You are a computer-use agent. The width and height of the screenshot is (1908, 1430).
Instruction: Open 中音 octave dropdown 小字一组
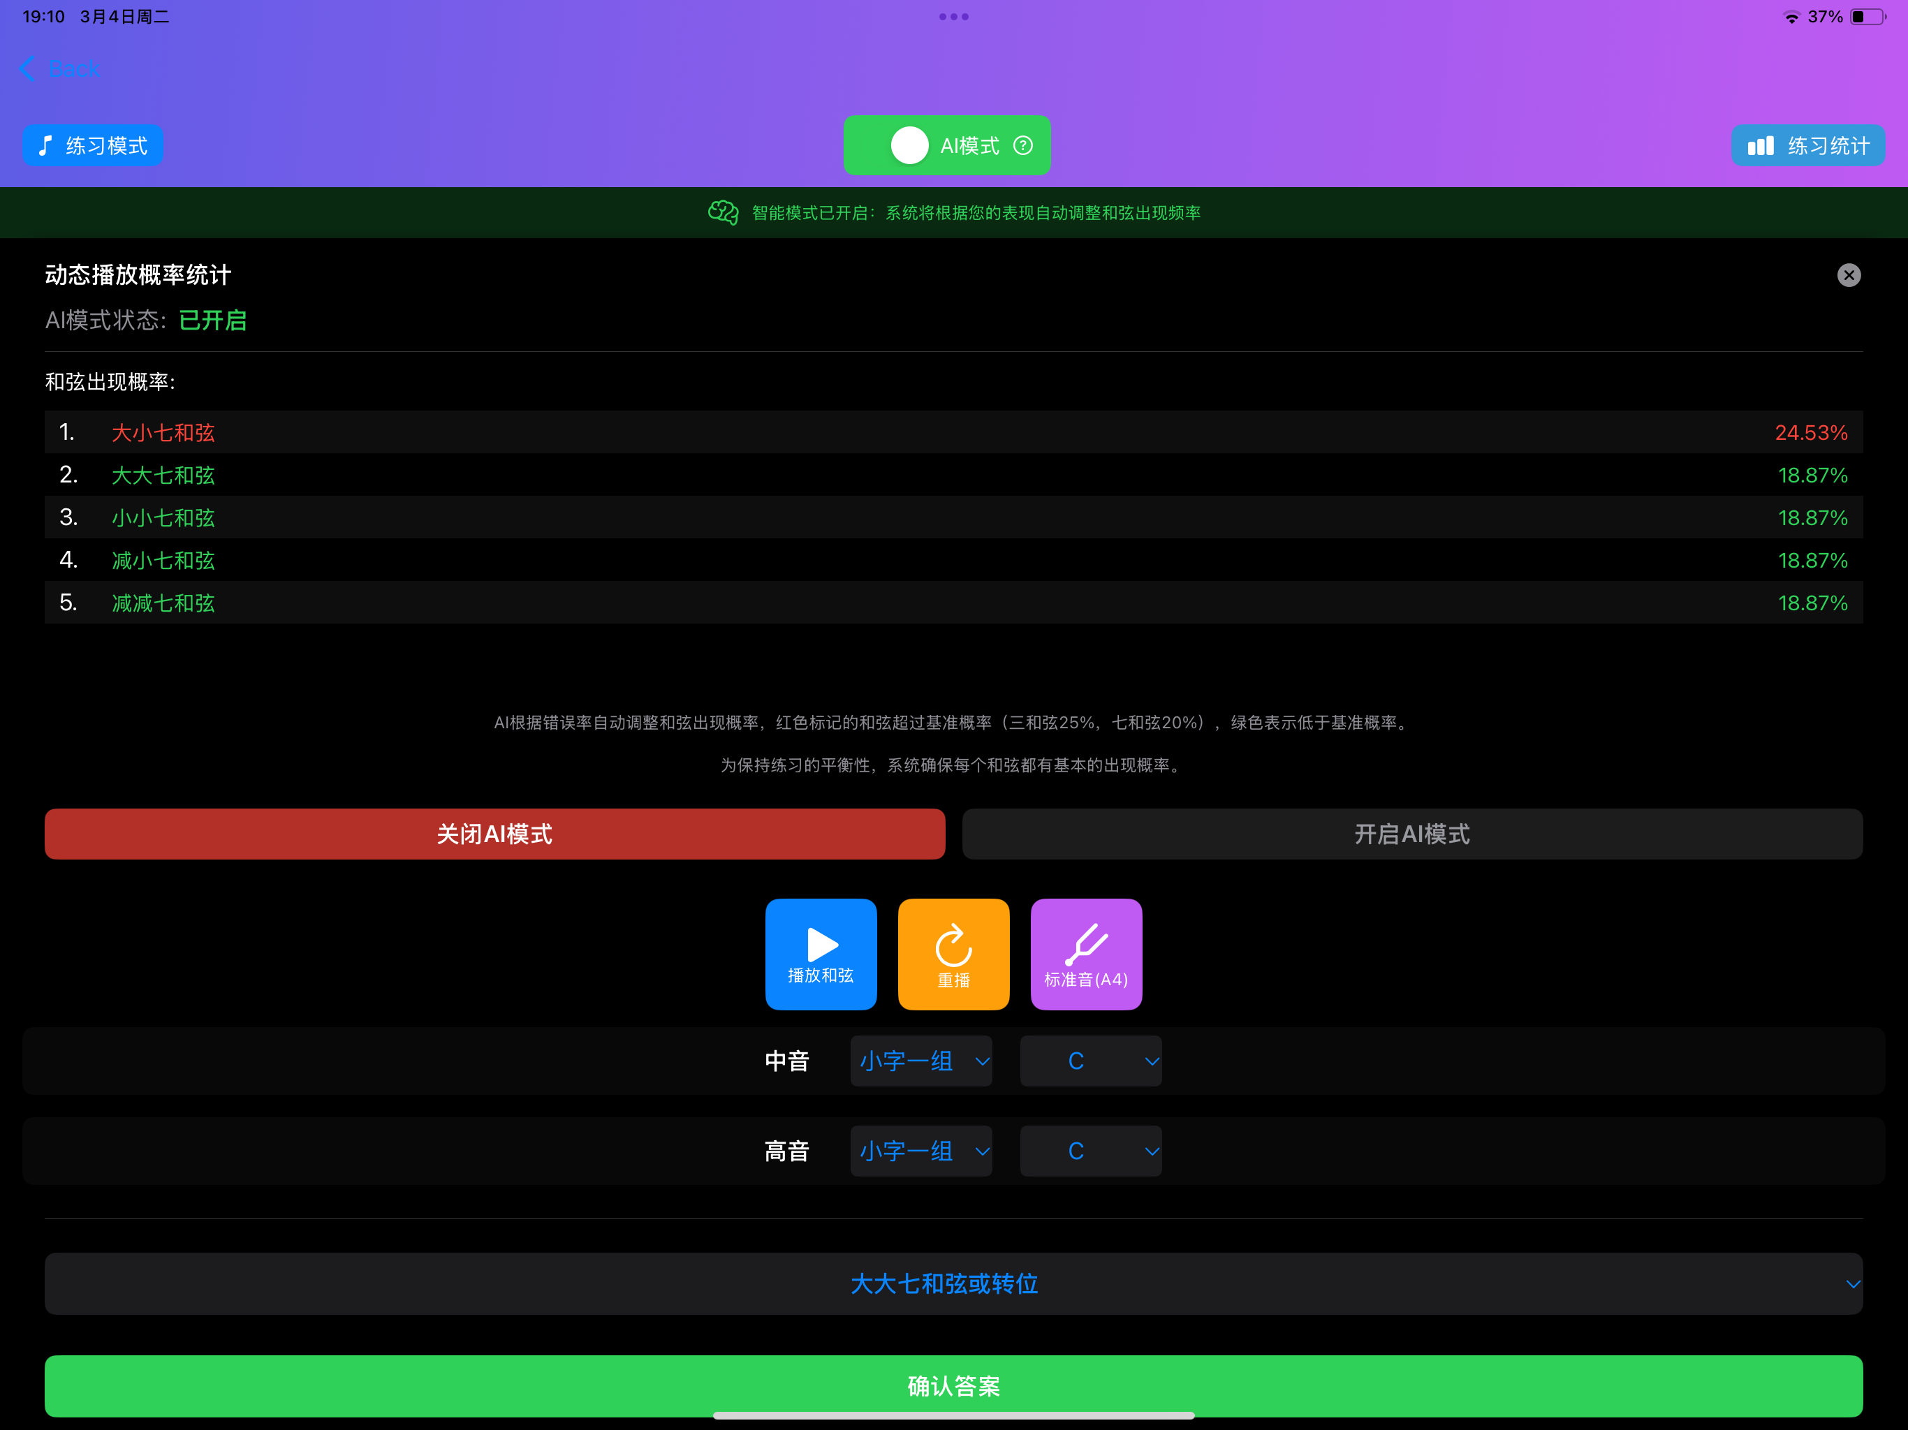pyautogui.click(x=921, y=1061)
